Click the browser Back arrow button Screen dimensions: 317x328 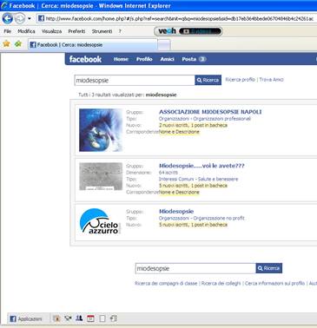(8, 19)
